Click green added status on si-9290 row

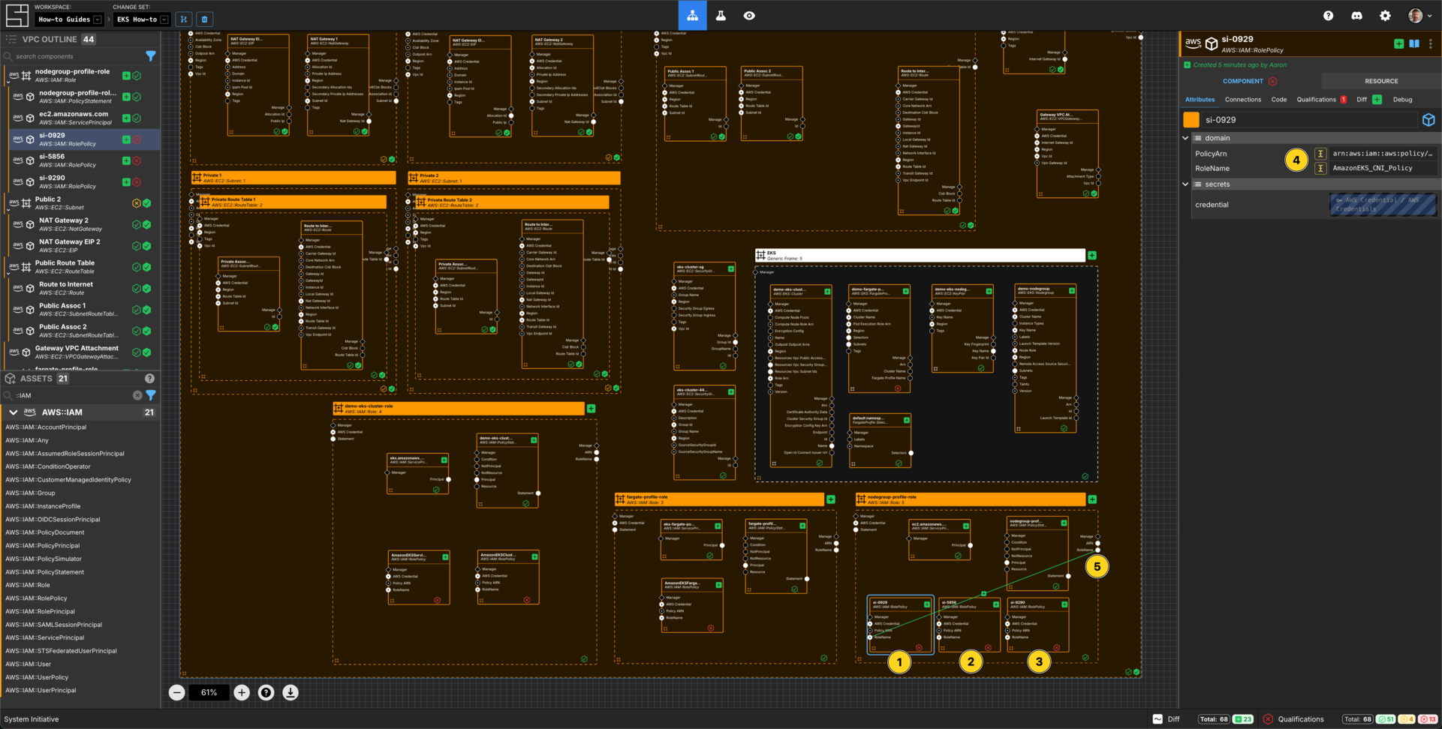[126, 182]
